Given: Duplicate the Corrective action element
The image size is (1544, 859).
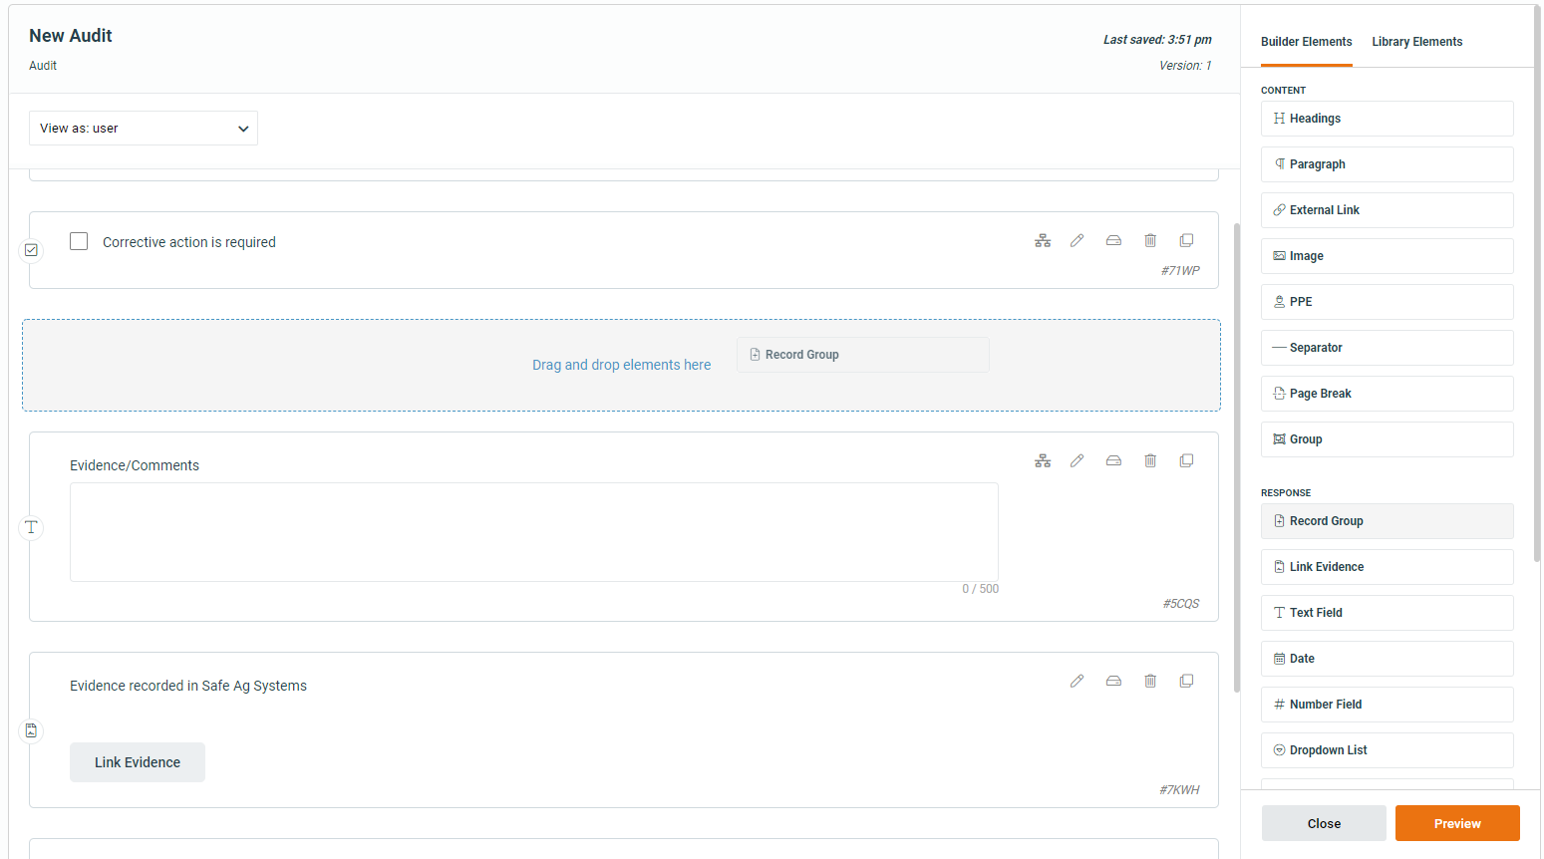Looking at the screenshot, I should (1186, 240).
